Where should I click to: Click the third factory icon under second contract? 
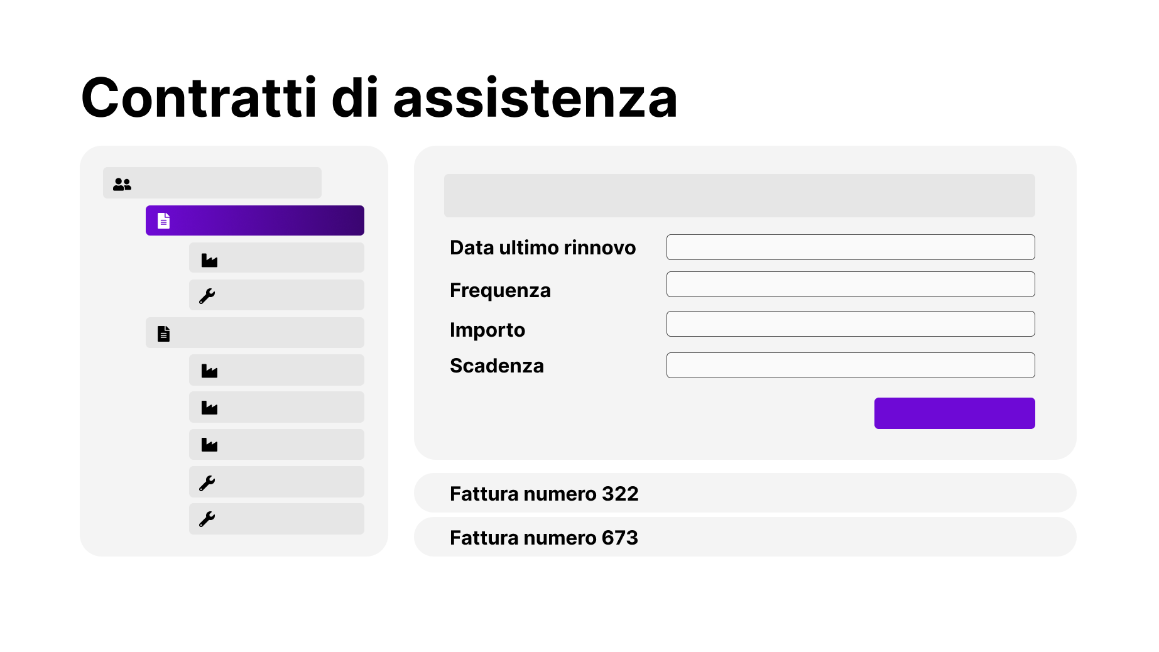click(x=209, y=445)
